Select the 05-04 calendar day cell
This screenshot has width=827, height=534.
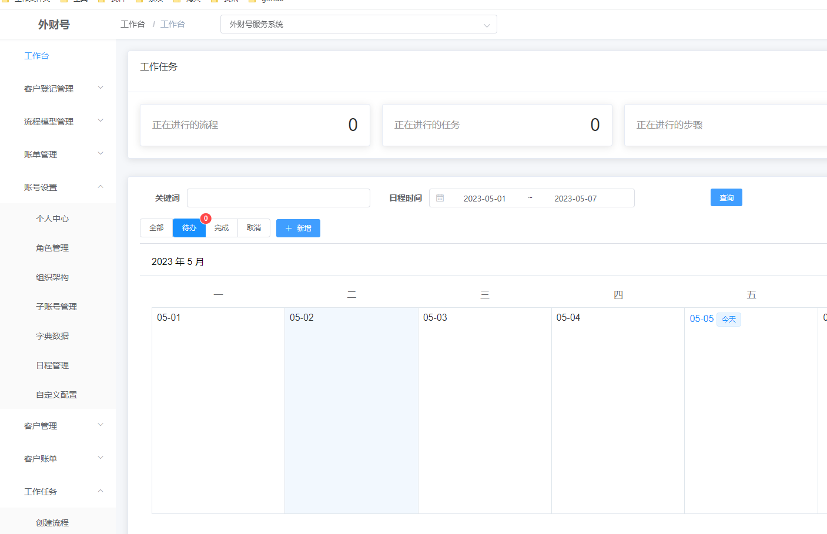point(618,411)
